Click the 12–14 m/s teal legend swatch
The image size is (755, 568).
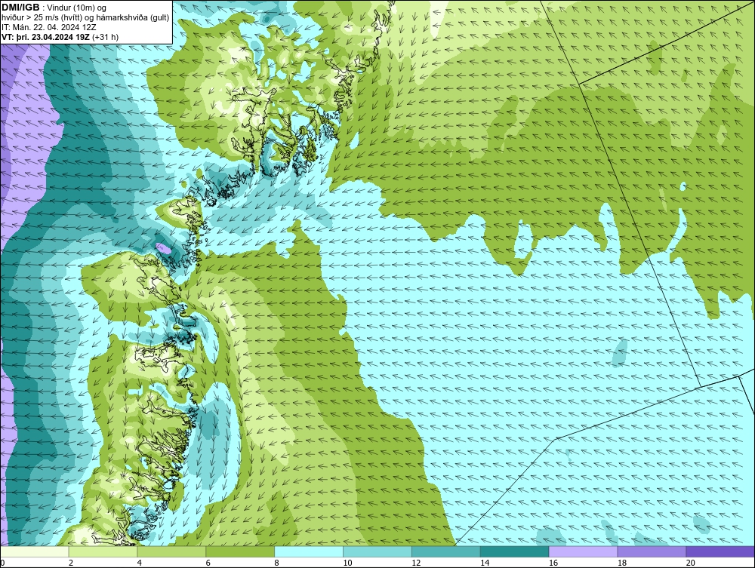point(446,551)
